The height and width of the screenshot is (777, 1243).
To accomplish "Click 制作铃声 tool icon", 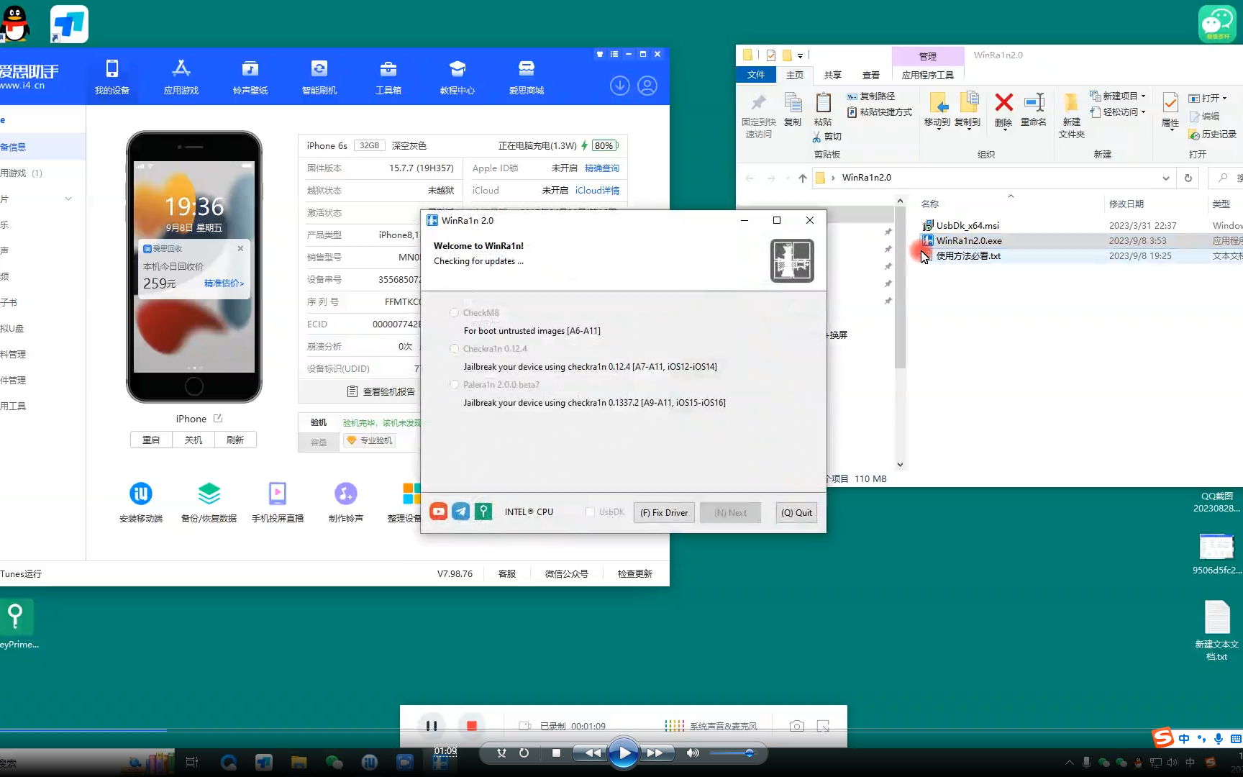I will (346, 501).
